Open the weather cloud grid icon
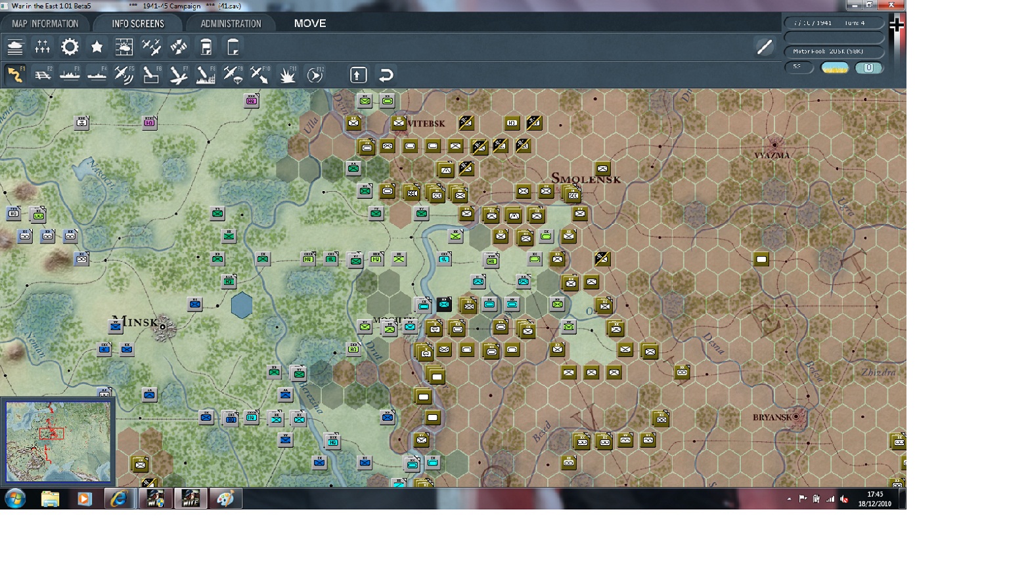Screen dimensions: 1030x579 (124, 47)
